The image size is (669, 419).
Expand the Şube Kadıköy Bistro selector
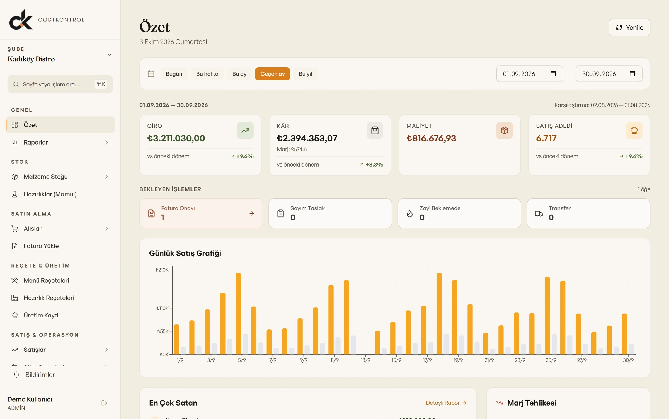pyautogui.click(x=60, y=55)
